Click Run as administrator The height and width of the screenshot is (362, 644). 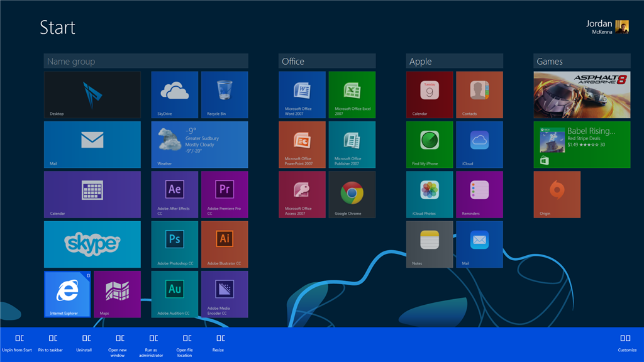tap(151, 346)
